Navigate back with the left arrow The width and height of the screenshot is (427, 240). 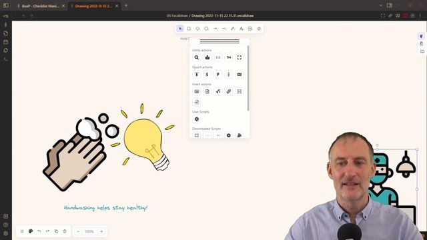click(x=24, y=16)
